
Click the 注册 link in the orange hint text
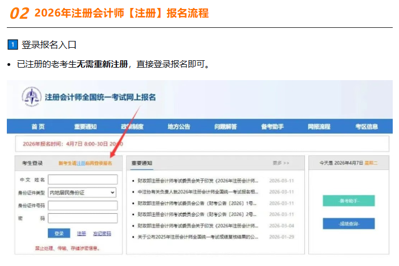(82, 163)
